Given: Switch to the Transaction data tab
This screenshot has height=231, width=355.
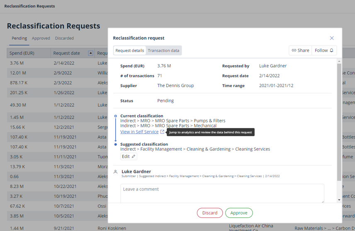Looking at the screenshot, I should (x=164, y=51).
